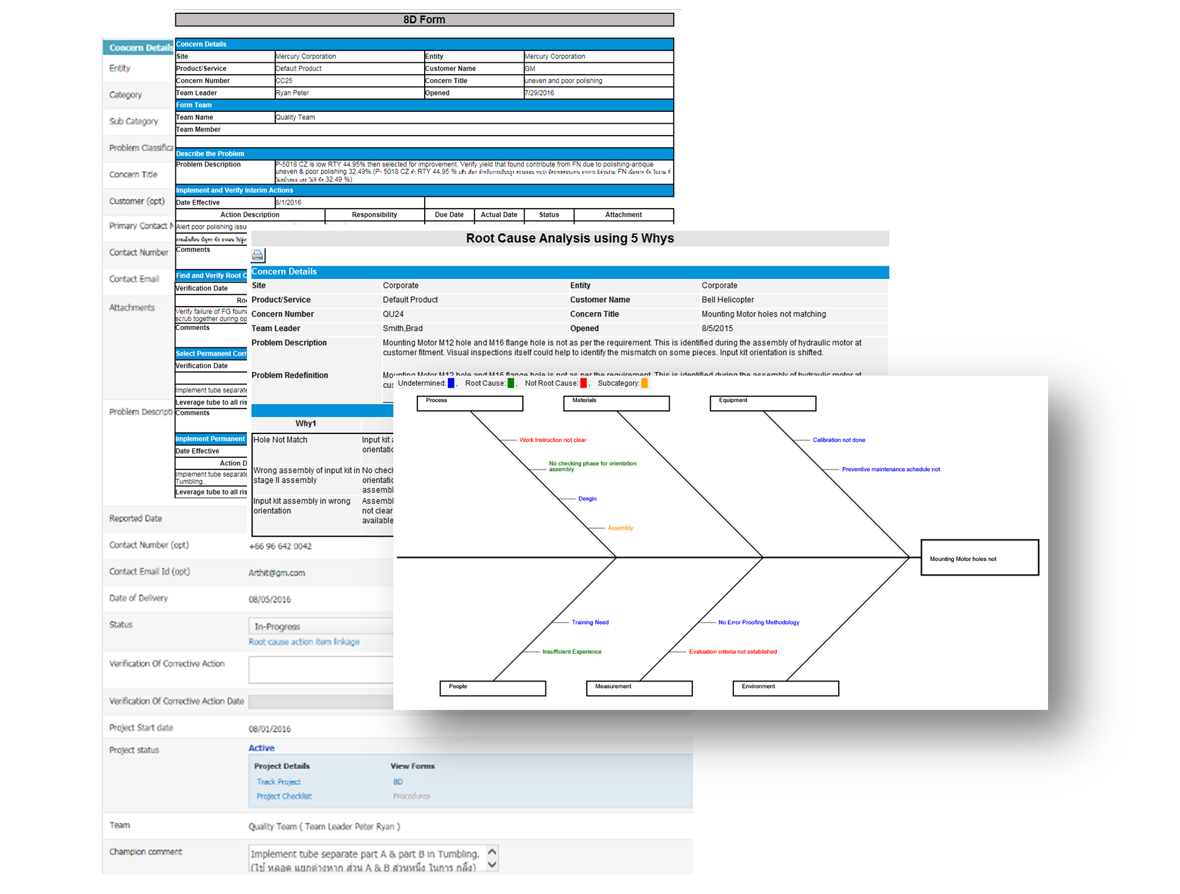Click the blue Undetermined legend swatch
Screen dimensions: 1180x894
451,383
